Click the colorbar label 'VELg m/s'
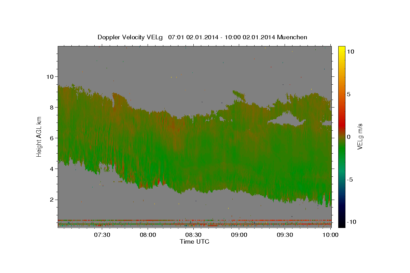This screenshot has width=410, height=273. point(360,137)
